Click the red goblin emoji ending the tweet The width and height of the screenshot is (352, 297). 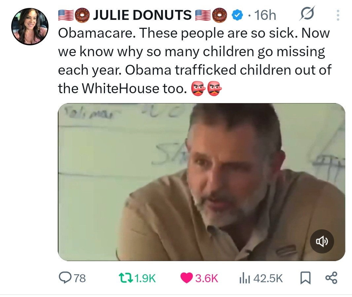(x=214, y=89)
